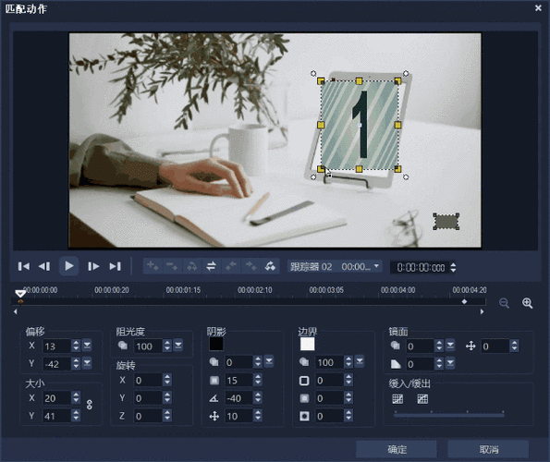This screenshot has height=462, width=550.
Task: Click the border opacity icon
Action: (x=304, y=362)
